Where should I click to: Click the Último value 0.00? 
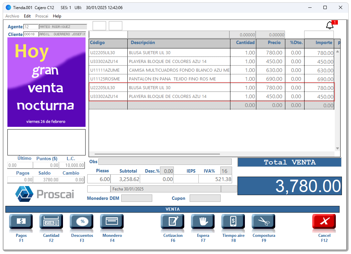20,165
